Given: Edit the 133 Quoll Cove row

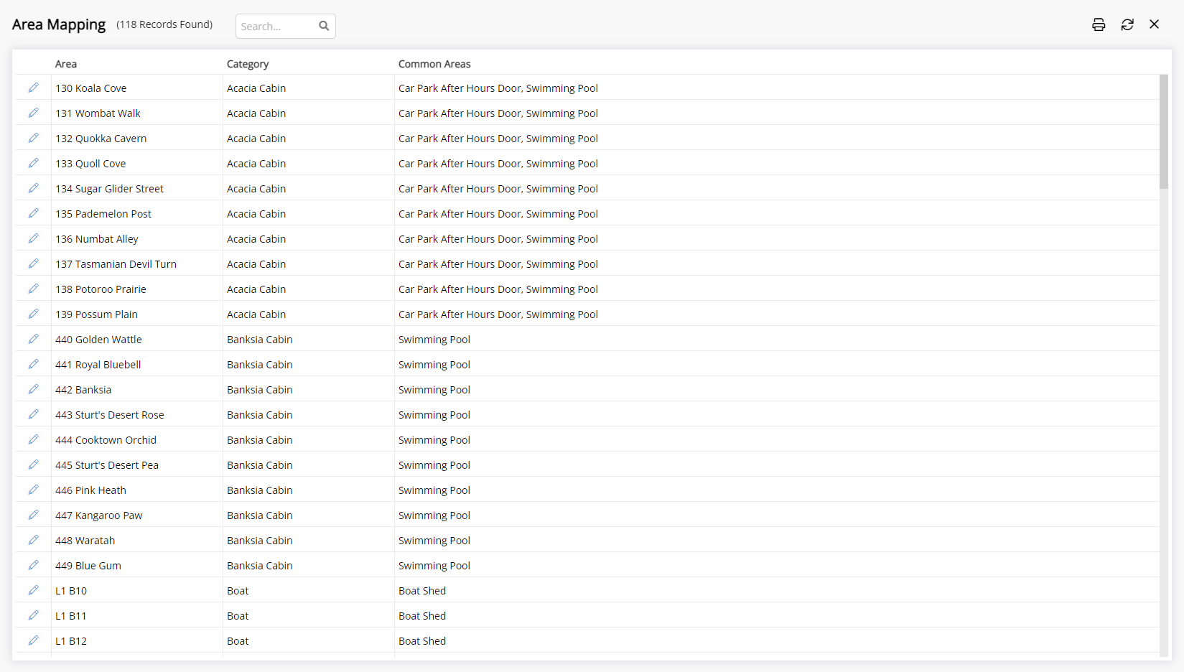Looking at the screenshot, I should [x=33, y=163].
